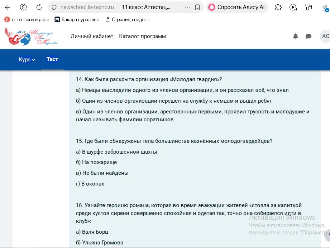330x248 pixels.
Task: Click the newschool.in-texno.ru address field
Action: [87, 8]
